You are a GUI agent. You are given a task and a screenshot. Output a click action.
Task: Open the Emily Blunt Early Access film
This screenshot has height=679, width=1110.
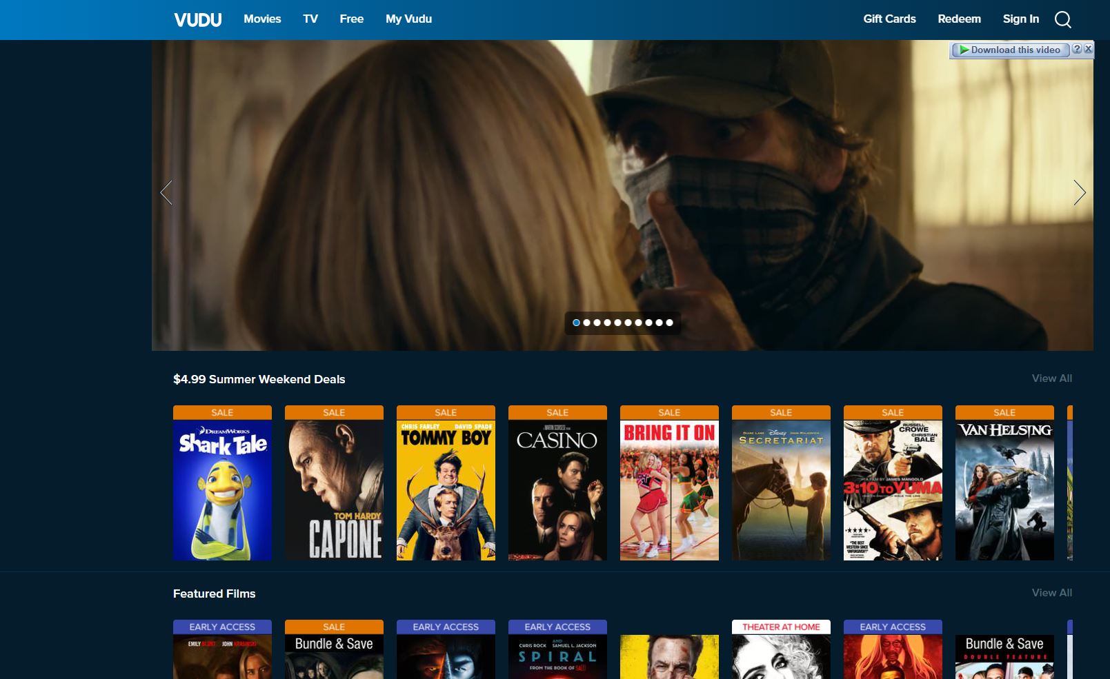[222, 649]
